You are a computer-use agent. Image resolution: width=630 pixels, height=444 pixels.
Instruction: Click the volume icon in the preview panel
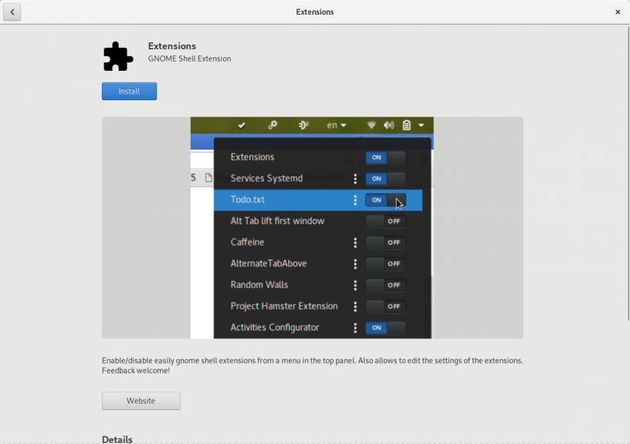click(388, 125)
